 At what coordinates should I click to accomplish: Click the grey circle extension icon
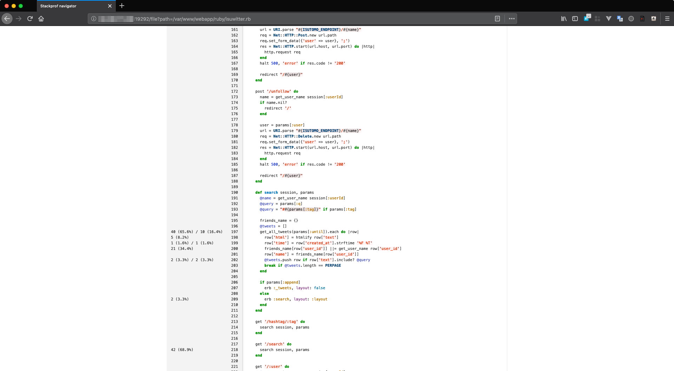click(x=631, y=19)
